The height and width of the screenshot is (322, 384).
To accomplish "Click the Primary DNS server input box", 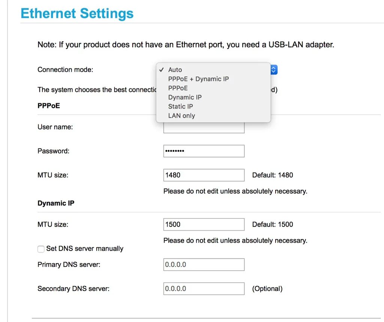I will pos(204,265).
